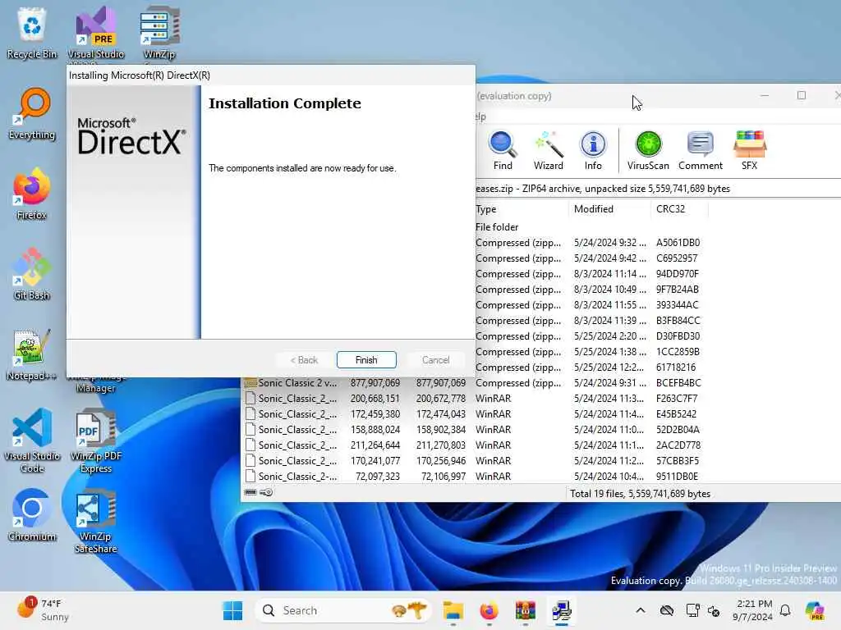Click the CRC32 value A5061DB0
Viewport: 841px width, 630px height.
click(678, 243)
